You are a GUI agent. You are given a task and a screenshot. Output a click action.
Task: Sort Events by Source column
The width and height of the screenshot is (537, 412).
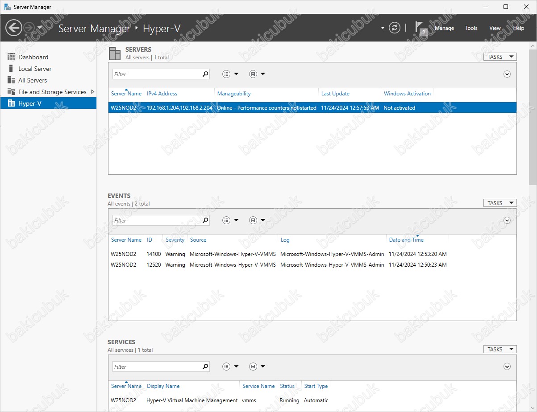point(198,240)
